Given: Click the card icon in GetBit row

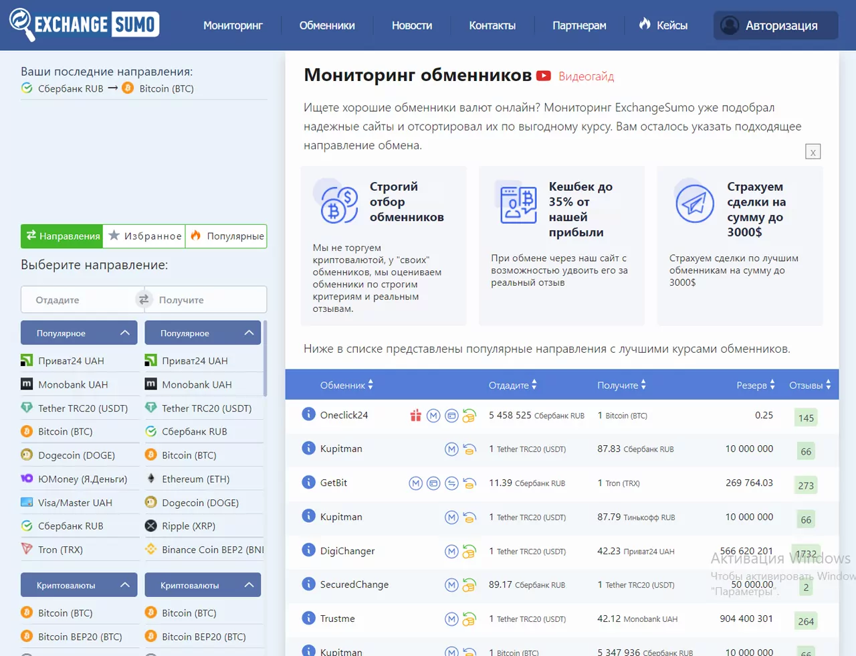Looking at the screenshot, I should pyautogui.click(x=433, y=483).
